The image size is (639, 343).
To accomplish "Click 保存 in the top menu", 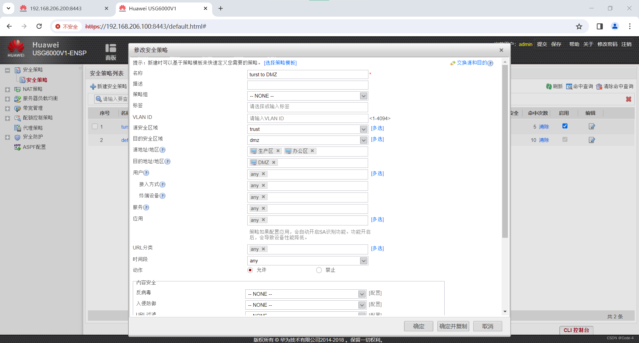I will [556, 44].
